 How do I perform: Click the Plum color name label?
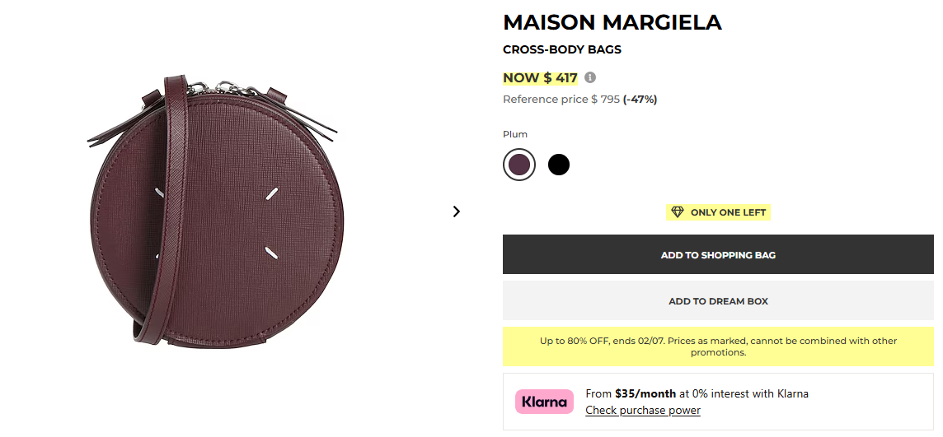(515, 134)
